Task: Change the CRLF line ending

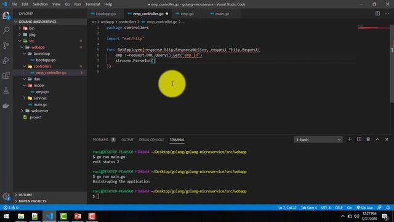Action: click(339, 208)
